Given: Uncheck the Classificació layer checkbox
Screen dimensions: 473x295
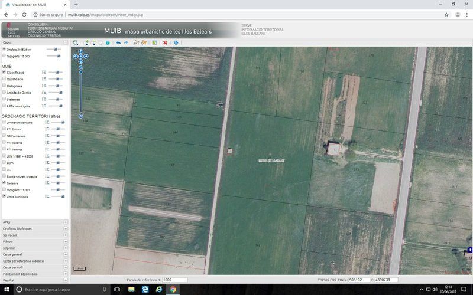Looking at the screenshot, I should [4, 72].
